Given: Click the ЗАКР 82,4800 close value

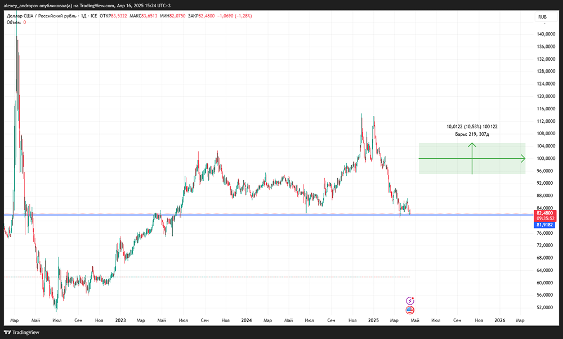Looking at the screenshot, I should coord(201,16).
